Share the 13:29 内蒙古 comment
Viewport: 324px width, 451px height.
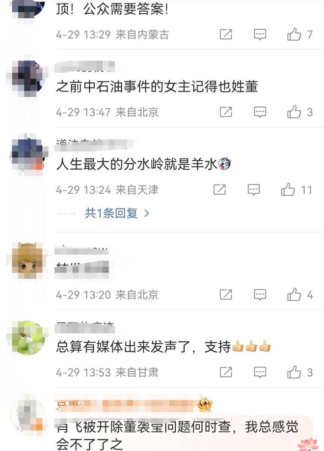[x=226, y=34]
